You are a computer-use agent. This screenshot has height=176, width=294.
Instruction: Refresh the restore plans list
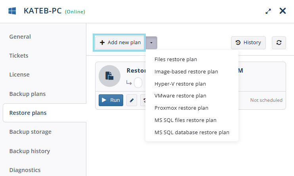pos(279,43)
